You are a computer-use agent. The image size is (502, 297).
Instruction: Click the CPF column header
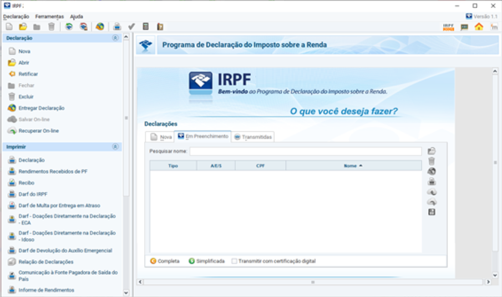(x=260, y=166)
